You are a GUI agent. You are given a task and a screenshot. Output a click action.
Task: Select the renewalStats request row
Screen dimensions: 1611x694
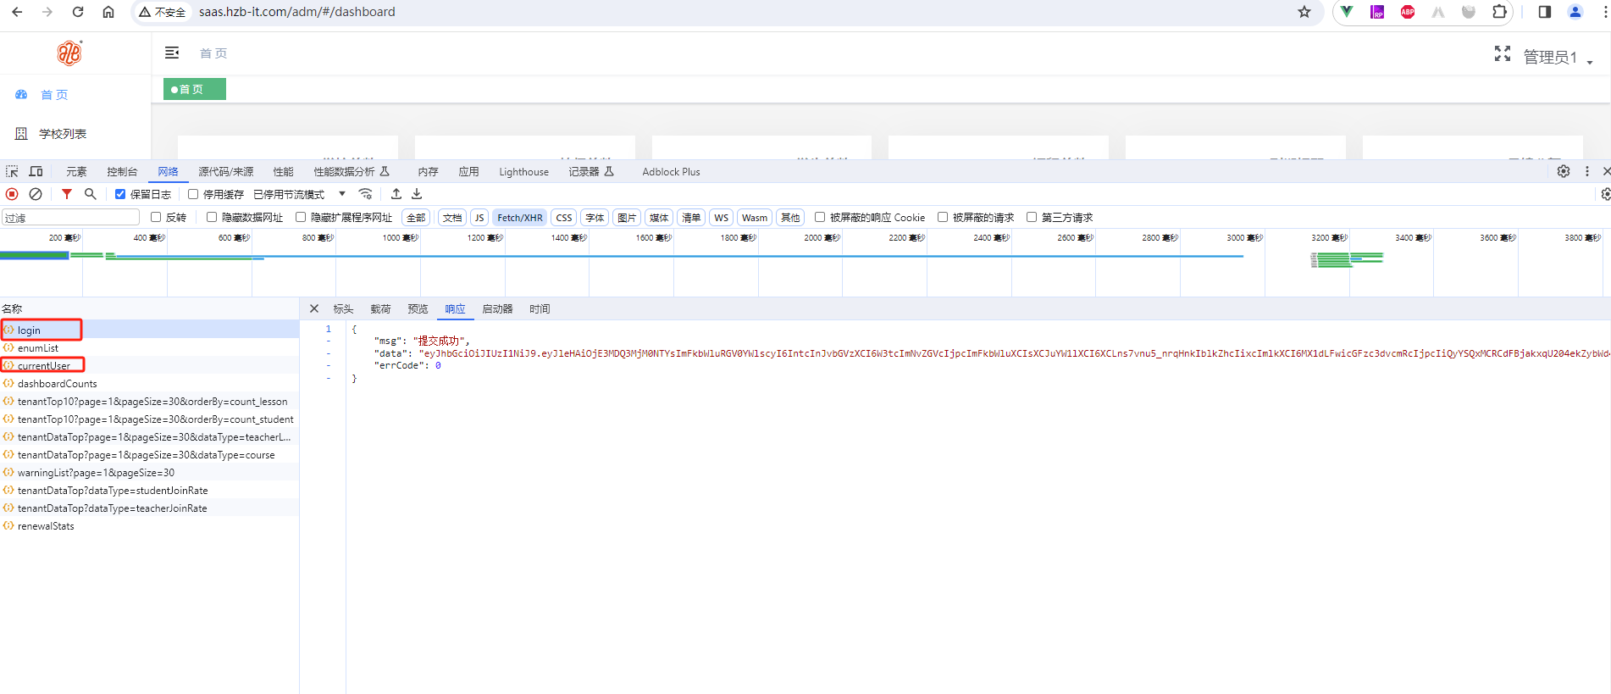click(149, 525)
